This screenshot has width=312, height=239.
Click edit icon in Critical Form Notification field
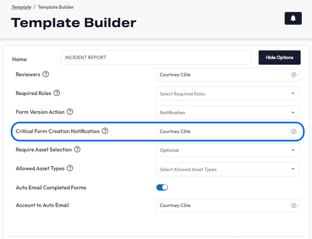point(294,132)
